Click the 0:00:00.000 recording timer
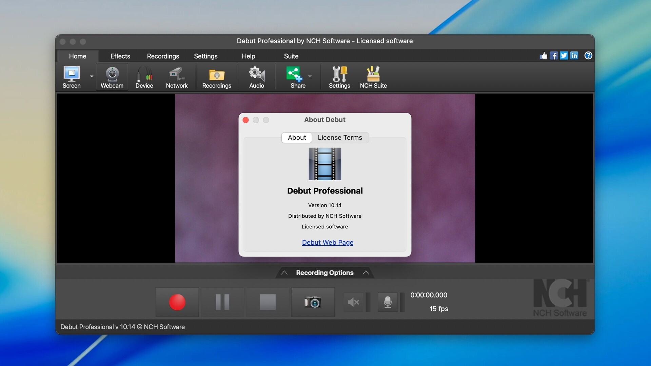 pos(429,295)
